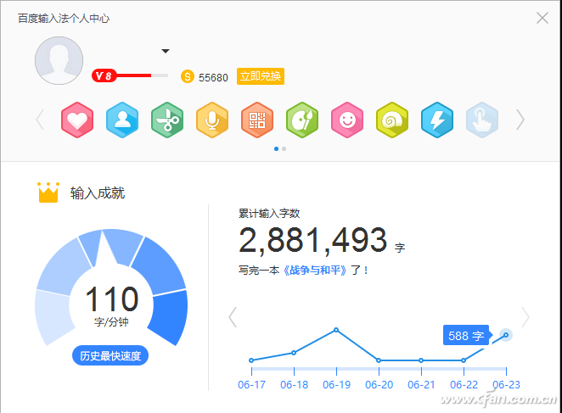The image size is (562, 413).
Task: Click the 06-20 chart data point
Action: (x=379, y=360)
